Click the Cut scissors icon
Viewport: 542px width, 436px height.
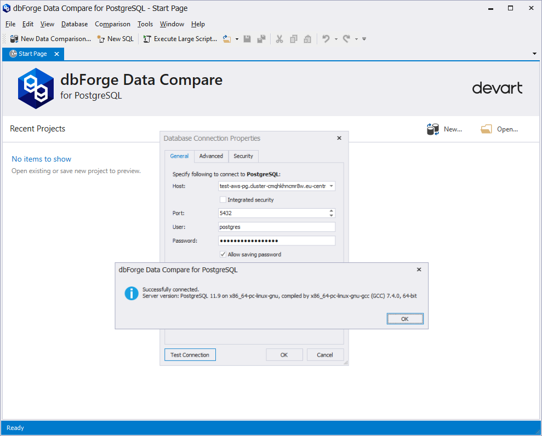coord(279,39)
